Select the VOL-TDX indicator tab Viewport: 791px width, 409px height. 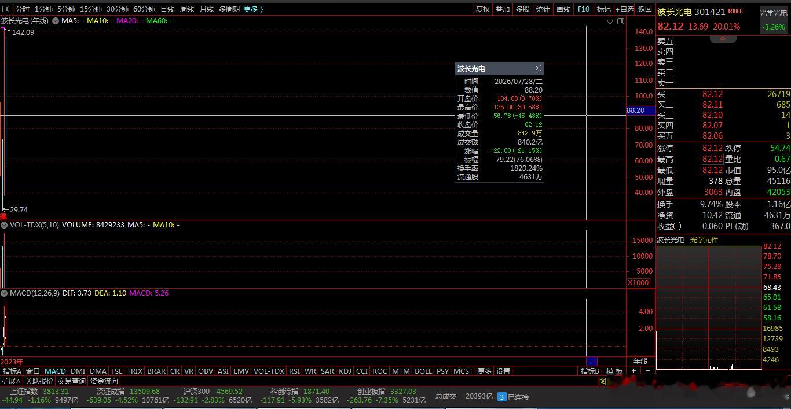coord(269,371)
